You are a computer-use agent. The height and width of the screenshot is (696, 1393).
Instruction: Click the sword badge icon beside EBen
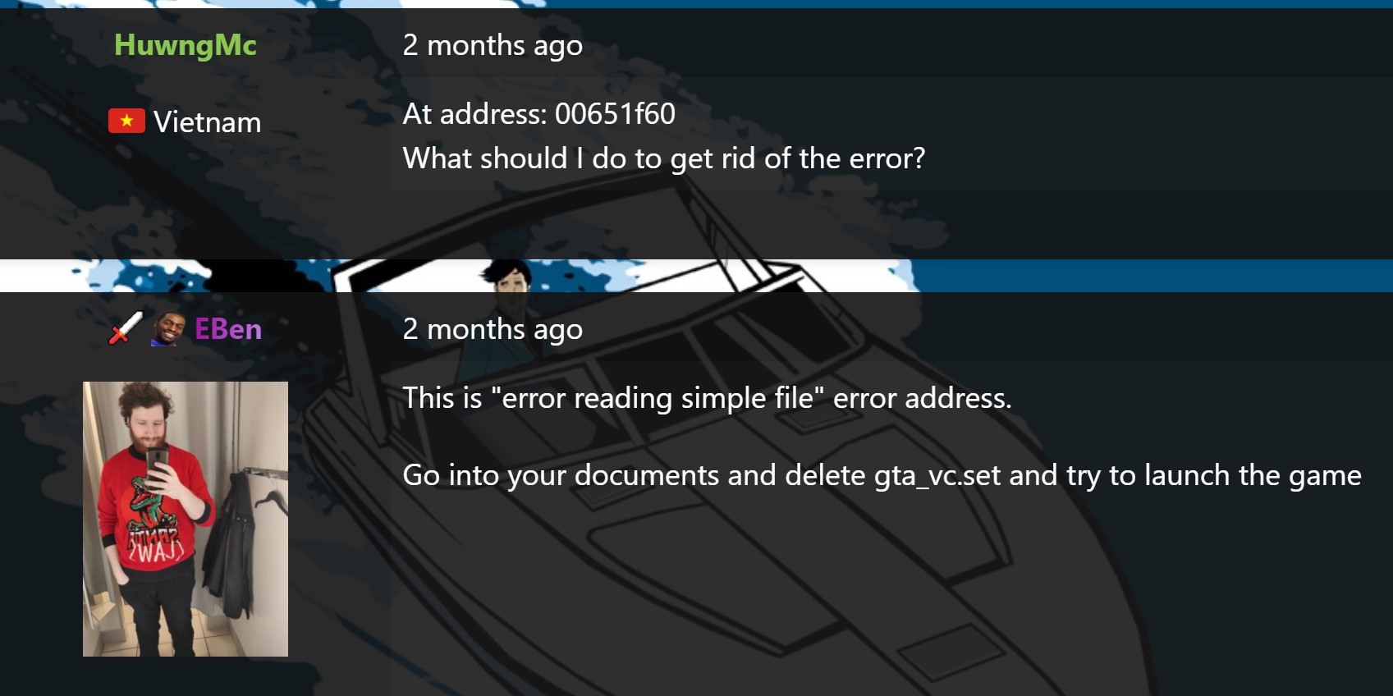[x=126, y=328]
